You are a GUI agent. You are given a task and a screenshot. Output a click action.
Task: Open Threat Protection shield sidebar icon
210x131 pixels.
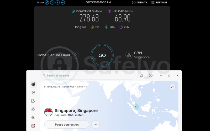click(33, 93)
